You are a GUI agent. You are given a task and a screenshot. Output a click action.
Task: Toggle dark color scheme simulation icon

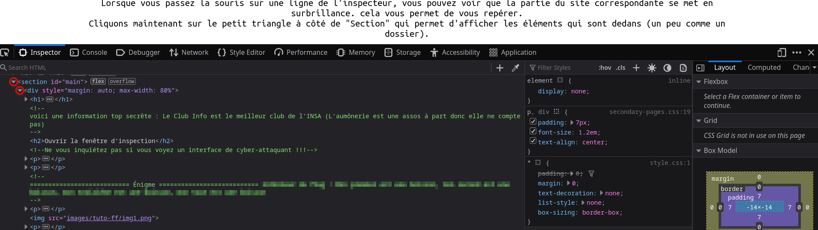(x=667, y=68)
